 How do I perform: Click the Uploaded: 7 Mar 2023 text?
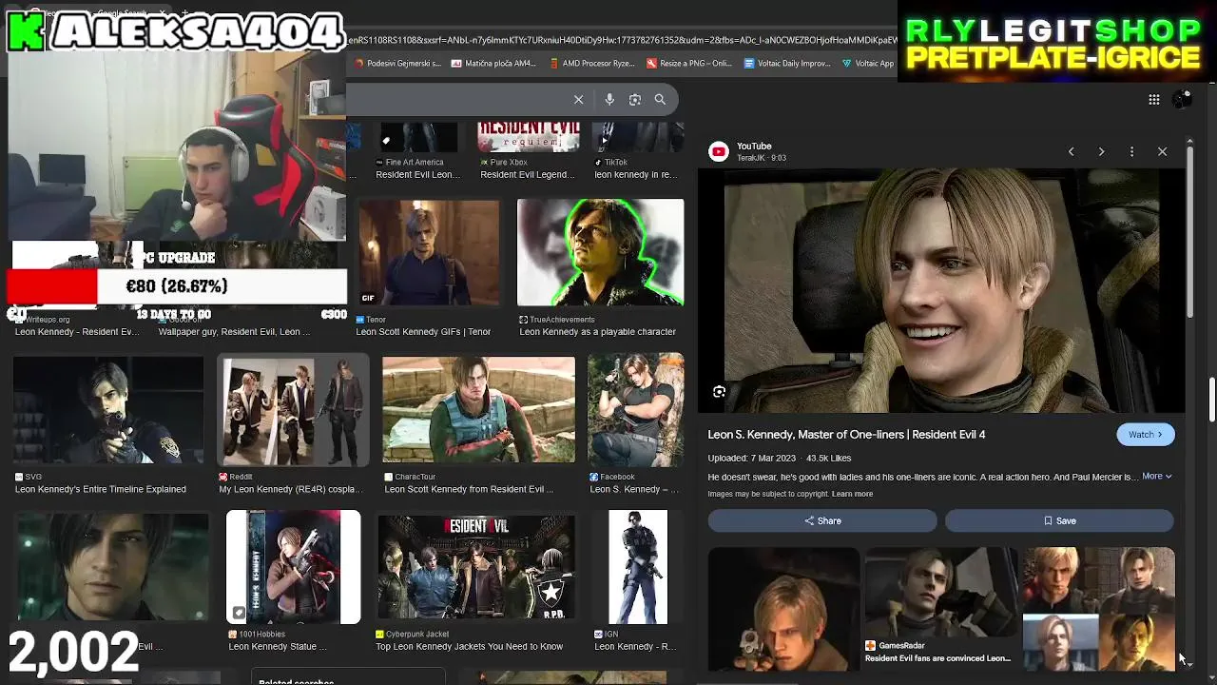[751, 459]
